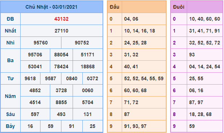Click the Ba row label
224x133 pixels.
(10, 60)
